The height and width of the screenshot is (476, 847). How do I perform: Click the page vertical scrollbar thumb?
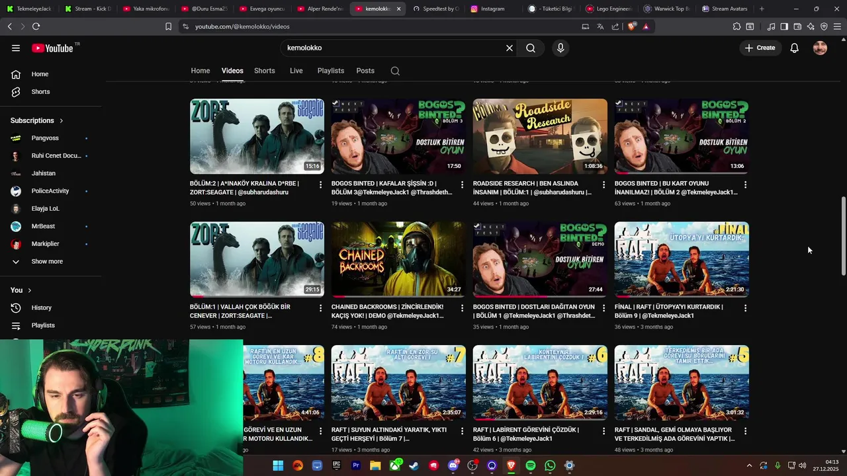point(843,236)
